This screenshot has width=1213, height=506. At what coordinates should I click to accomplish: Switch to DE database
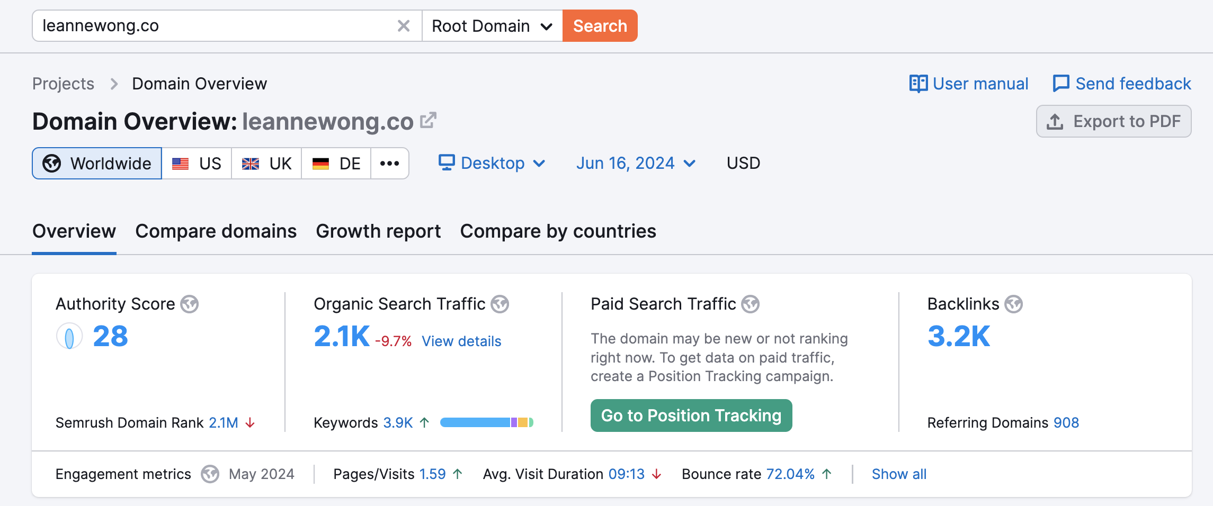coord(336,164)
